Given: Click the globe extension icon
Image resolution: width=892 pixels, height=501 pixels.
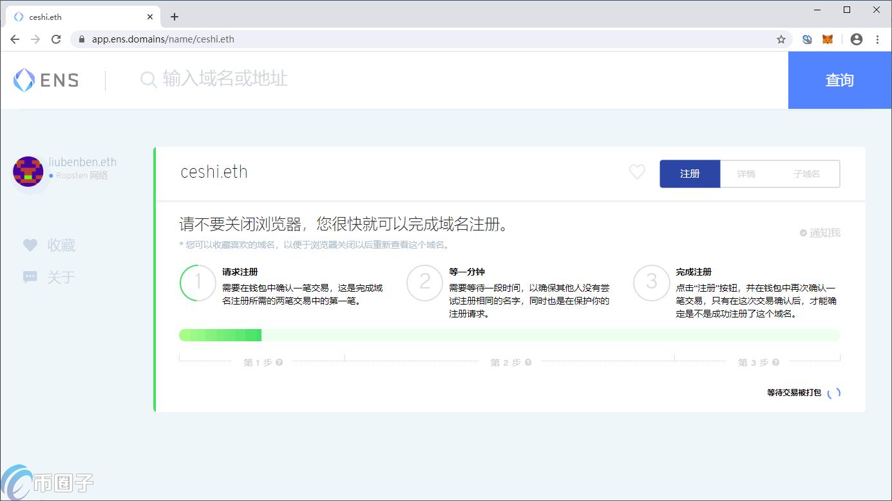Looking at the screenshot, I should (807, 39).
